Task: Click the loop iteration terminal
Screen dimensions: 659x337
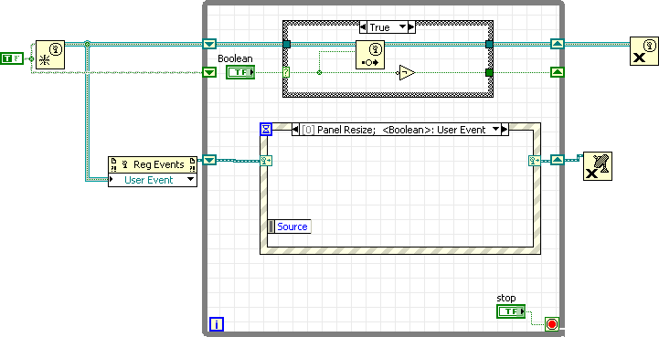Action: [x=217, y=324]
